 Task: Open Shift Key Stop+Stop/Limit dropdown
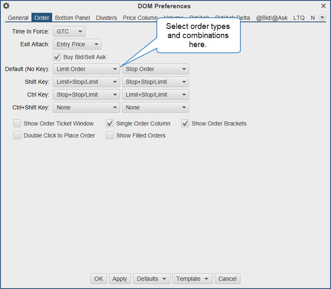click(155, 82)
